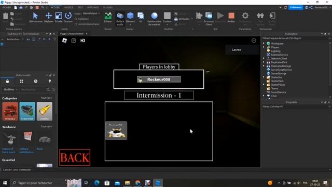Expand the Workspace tree node

pos(264,44)
